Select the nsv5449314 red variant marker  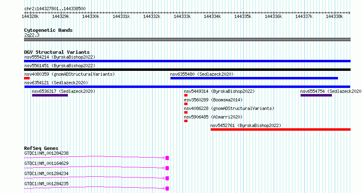pos(186,95)
